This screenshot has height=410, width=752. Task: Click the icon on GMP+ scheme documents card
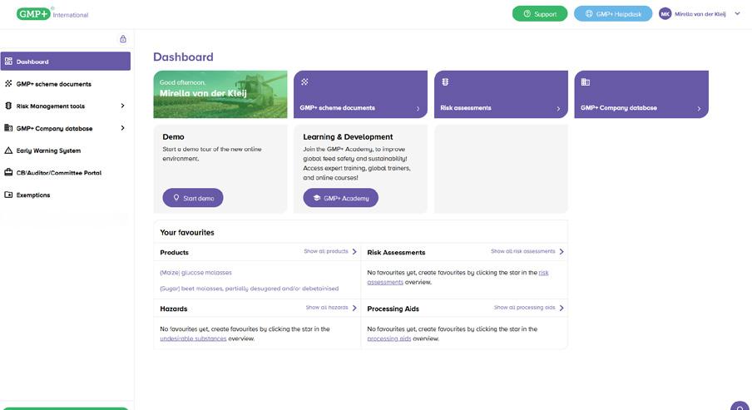pyautogui.click(x=304, y=82)
